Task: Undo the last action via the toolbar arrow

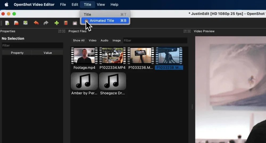Action: (36, 23)
